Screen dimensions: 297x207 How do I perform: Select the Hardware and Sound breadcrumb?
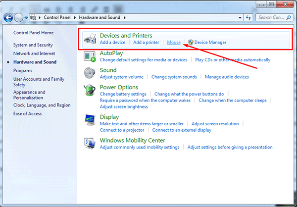[x=99, y=17]
